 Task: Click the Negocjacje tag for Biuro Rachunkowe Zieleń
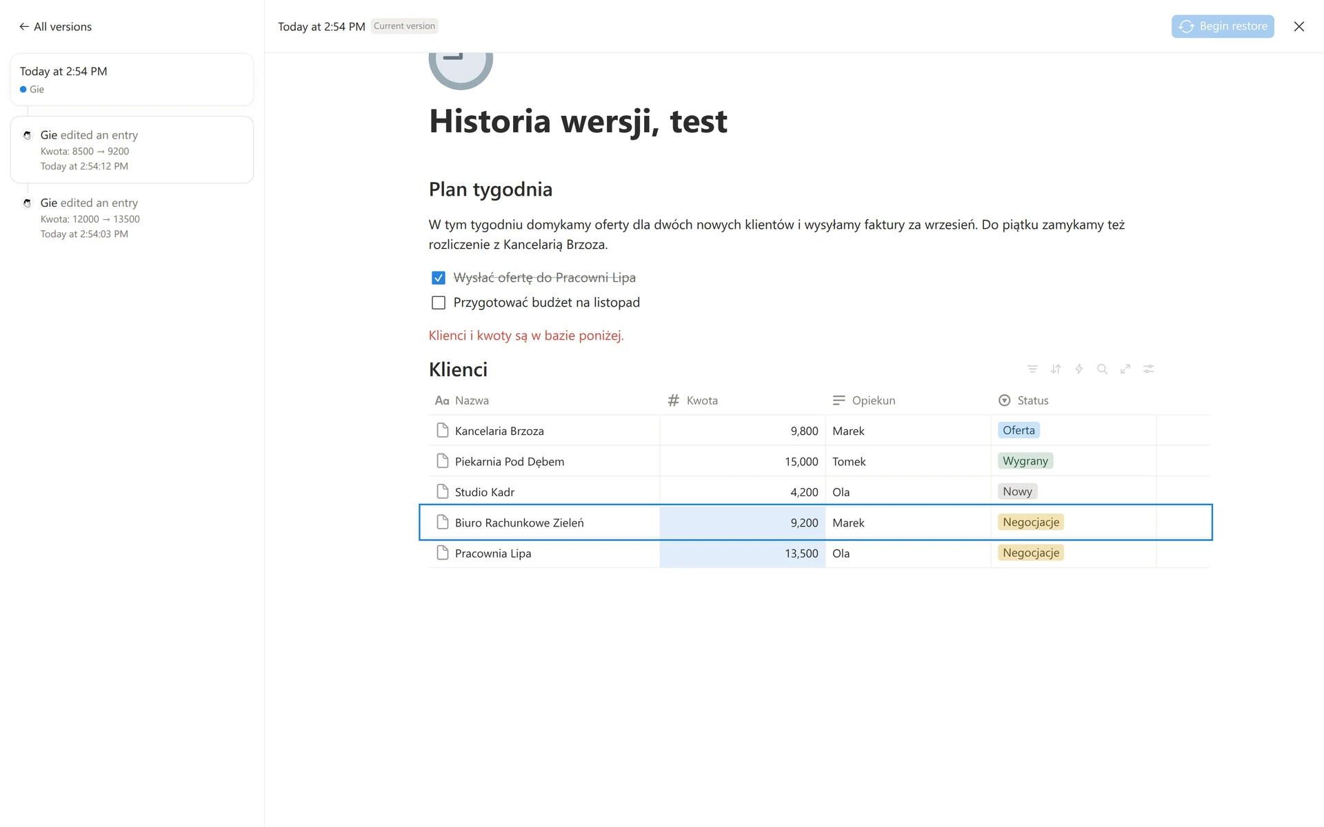(1031, 522)
